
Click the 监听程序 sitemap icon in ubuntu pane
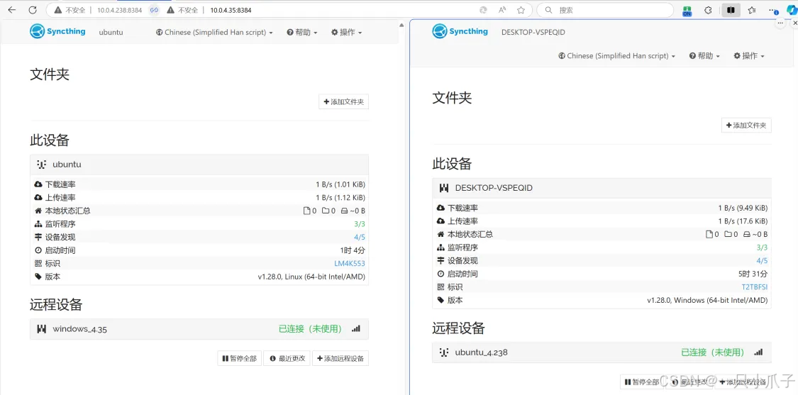pyautogui.click(x=38, y=223)
